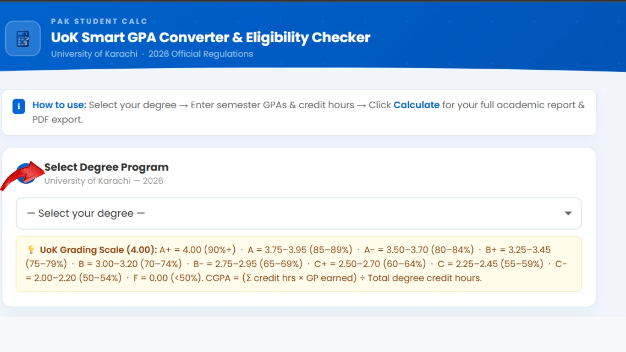Click the calculator logo icon in header
This screenshot has width=626, height=352.
[x=23, y=38]
